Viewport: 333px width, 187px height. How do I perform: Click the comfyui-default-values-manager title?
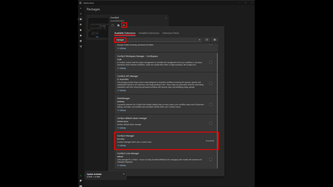(x=132, y=118)
